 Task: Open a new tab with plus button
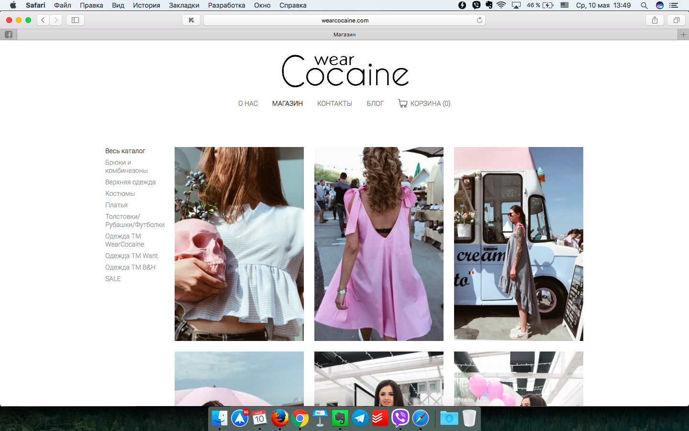pyautogui.click(x=683, y=34)
